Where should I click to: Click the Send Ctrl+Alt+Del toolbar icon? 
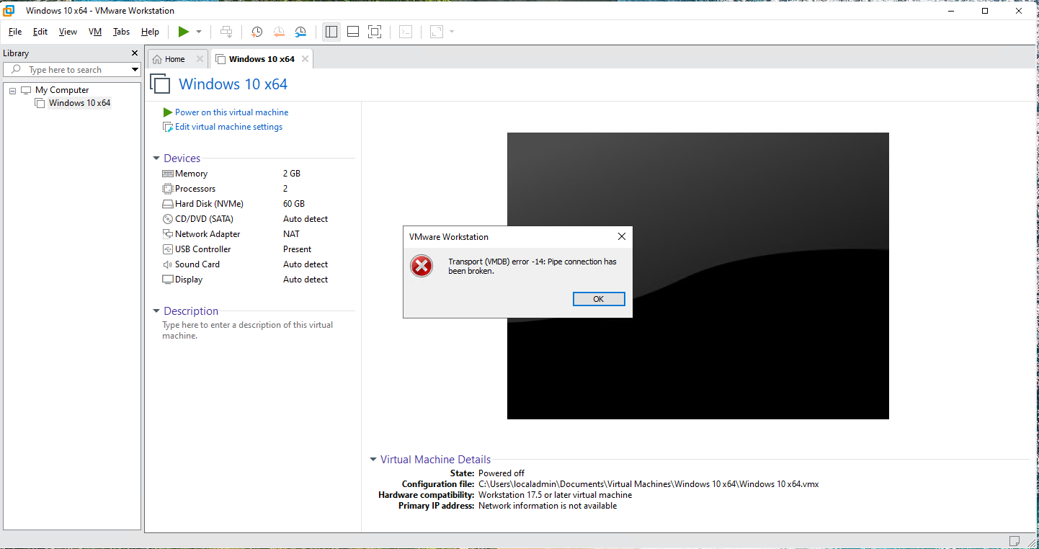(226, 32)
